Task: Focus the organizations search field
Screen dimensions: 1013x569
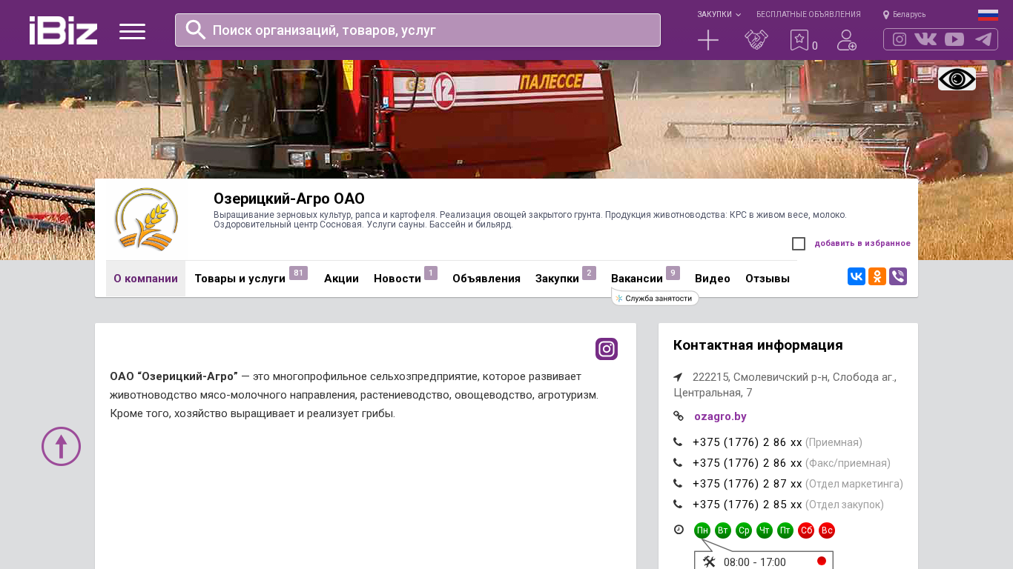Action: (418, 30)
